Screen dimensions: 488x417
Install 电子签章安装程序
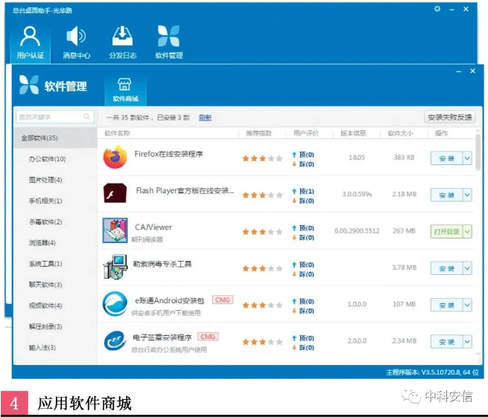pos(446,341)
